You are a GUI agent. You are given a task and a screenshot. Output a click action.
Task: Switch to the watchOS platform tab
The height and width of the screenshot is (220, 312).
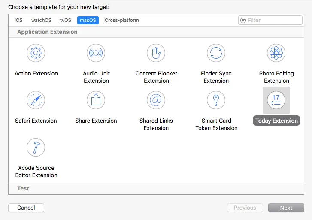[x=41, y=20]
